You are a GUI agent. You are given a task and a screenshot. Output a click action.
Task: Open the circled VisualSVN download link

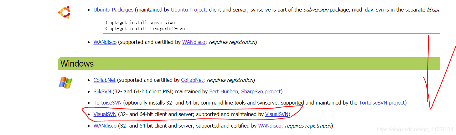coord(105,114)
